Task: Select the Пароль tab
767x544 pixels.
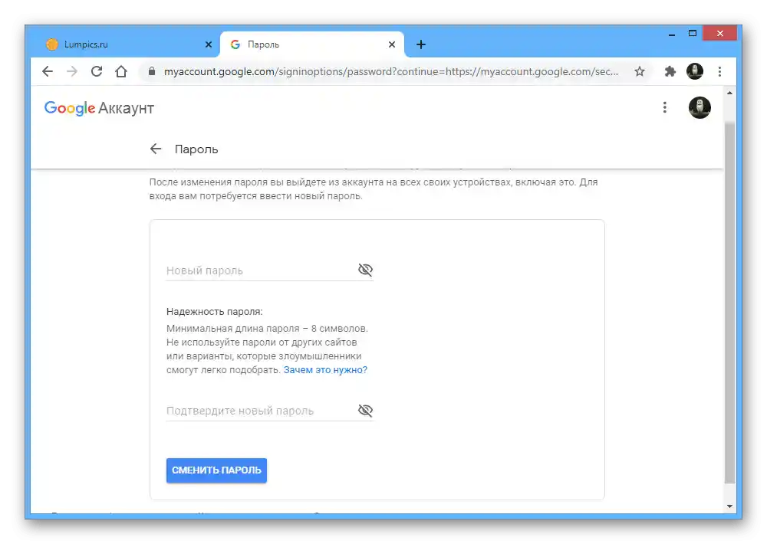Action: pos(312,44)
